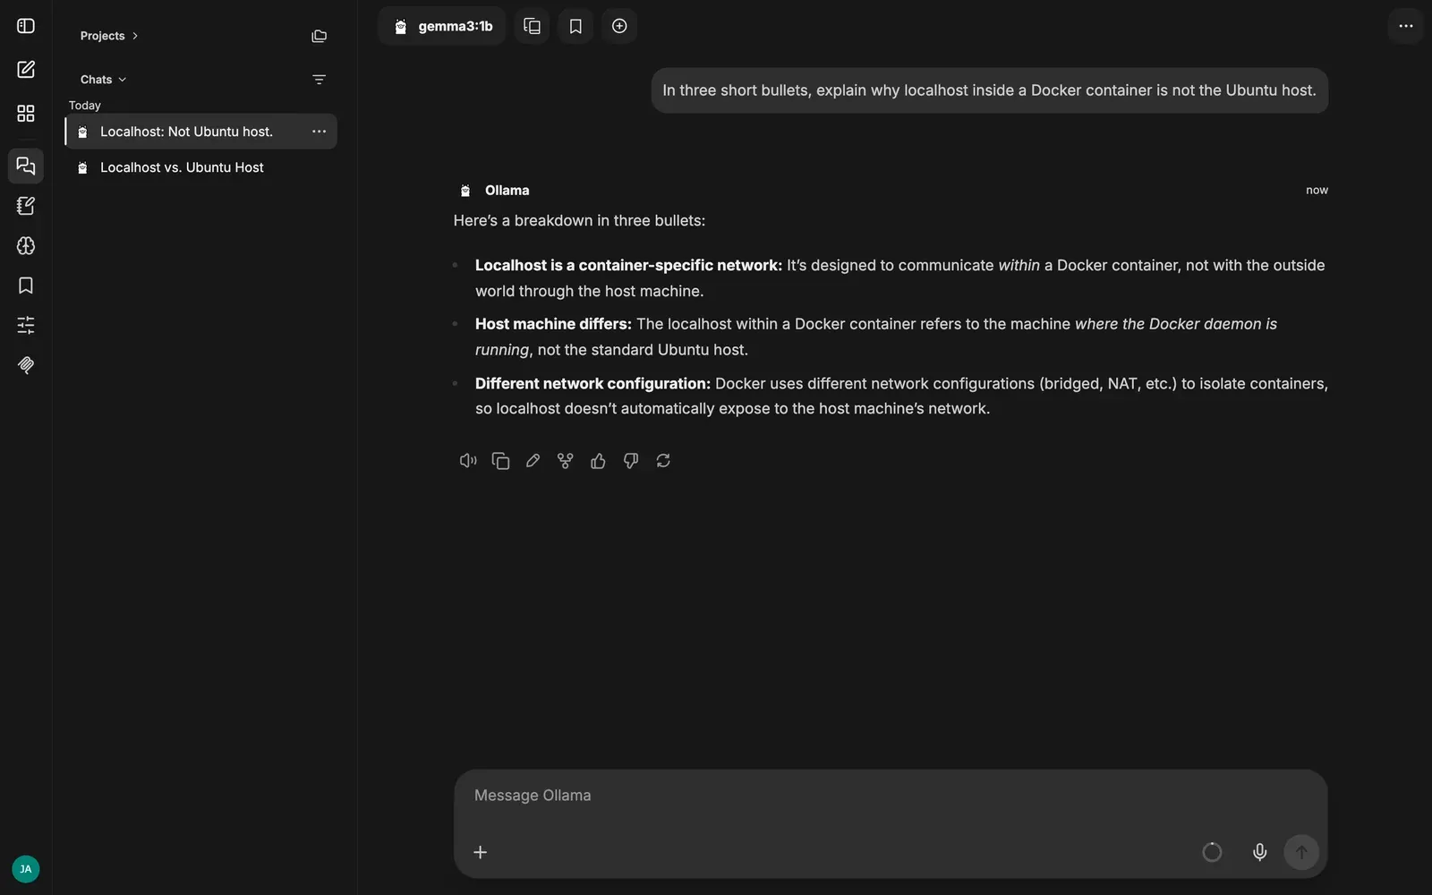
Task: Toggle the sidebar panel icon
Action: point(26,26)
